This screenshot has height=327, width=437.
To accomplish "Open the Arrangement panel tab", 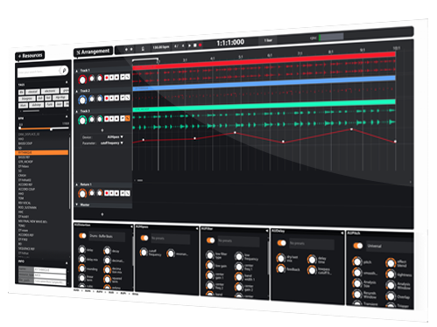I will coord(93,52).
